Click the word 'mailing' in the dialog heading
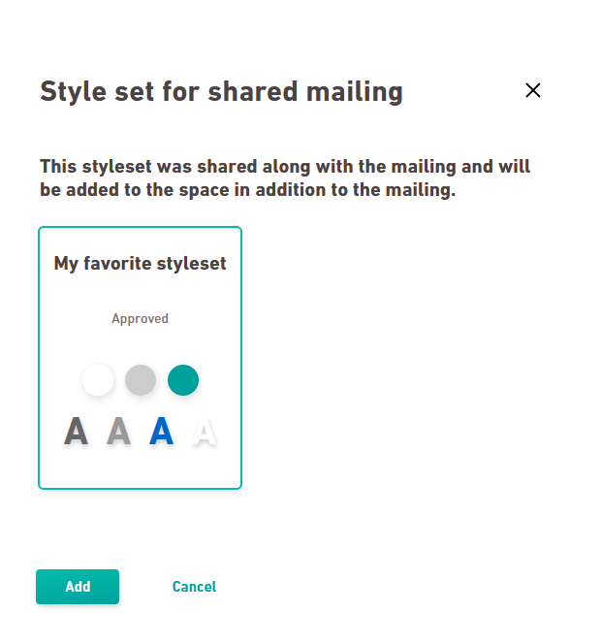 [x=355, y=92]
